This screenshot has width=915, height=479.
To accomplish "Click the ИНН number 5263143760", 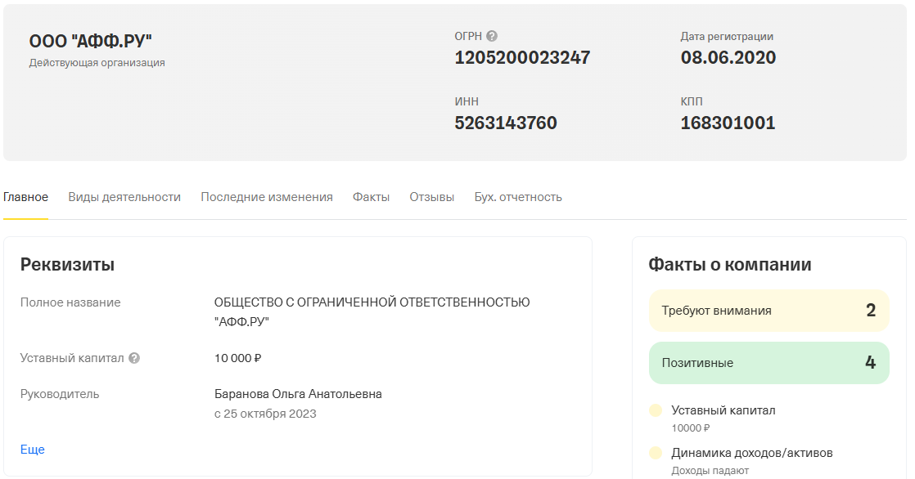I will [x=506, y=123].
